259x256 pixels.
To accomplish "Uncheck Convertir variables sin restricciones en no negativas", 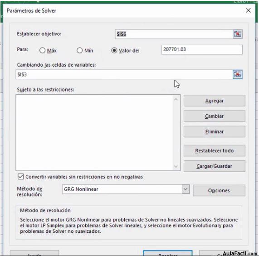I will 21,177.
